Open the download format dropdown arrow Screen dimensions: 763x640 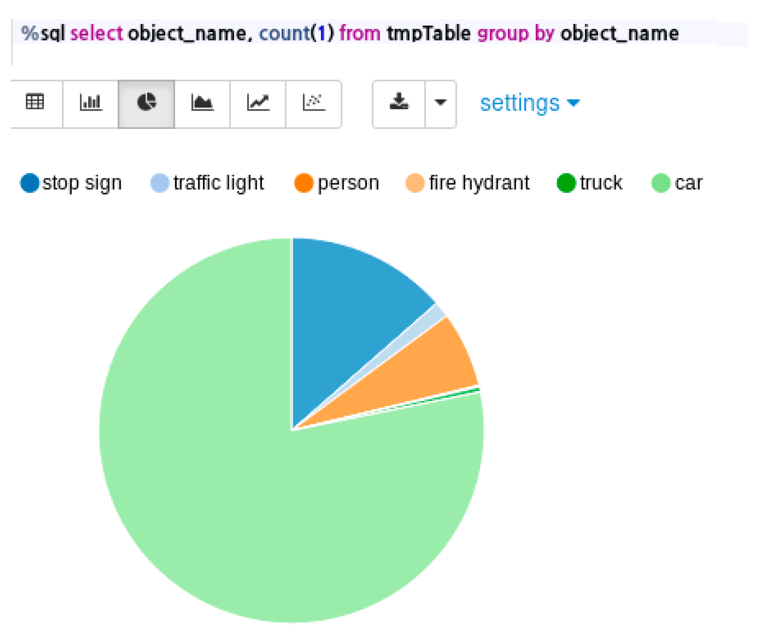coord(441,103)
